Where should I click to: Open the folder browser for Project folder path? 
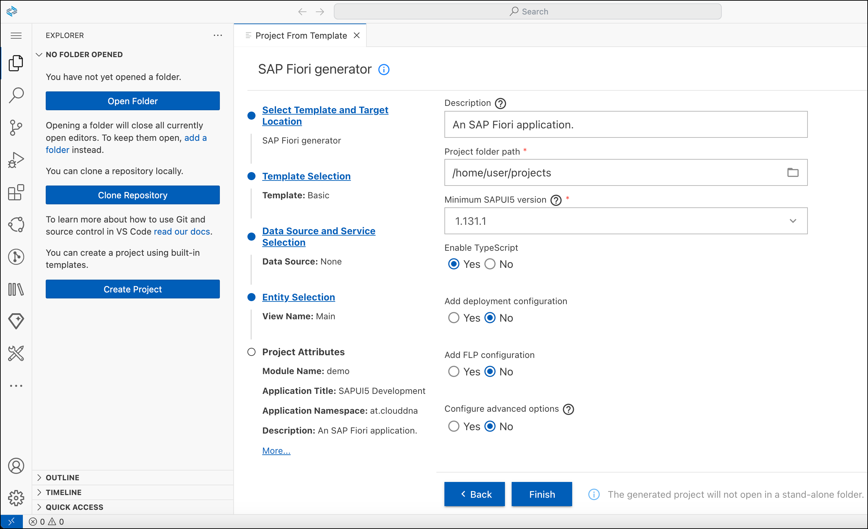(x=793, y=172)
